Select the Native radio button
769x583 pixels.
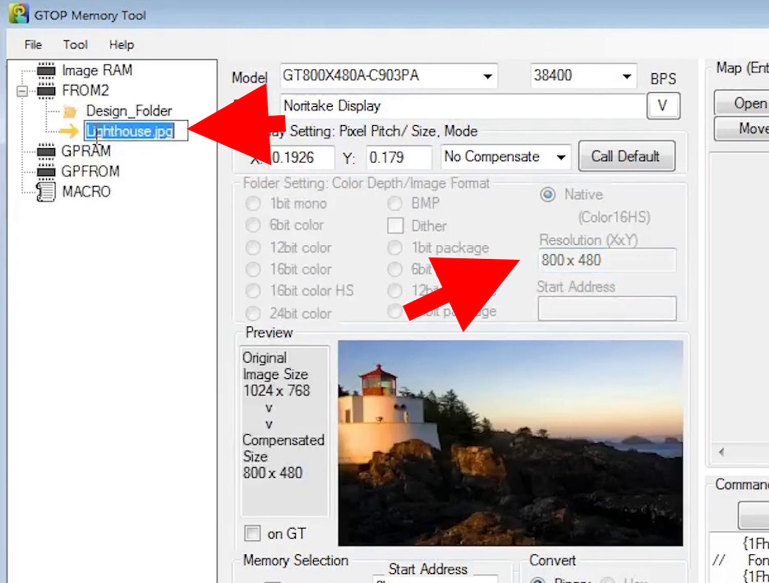(548, 195)
